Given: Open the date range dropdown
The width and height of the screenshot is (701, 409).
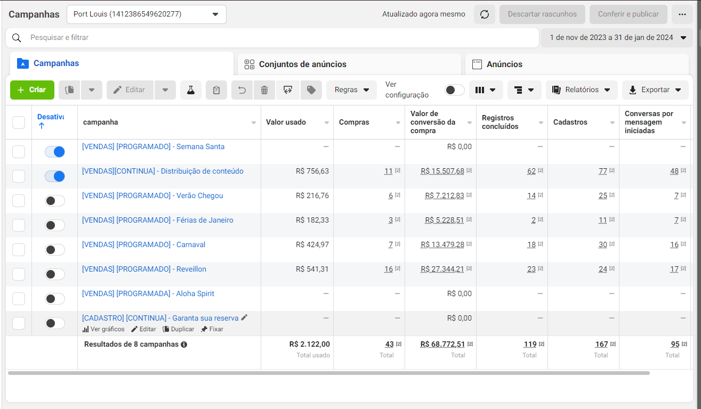Looking at the screenshot, I should click(617, 38).
